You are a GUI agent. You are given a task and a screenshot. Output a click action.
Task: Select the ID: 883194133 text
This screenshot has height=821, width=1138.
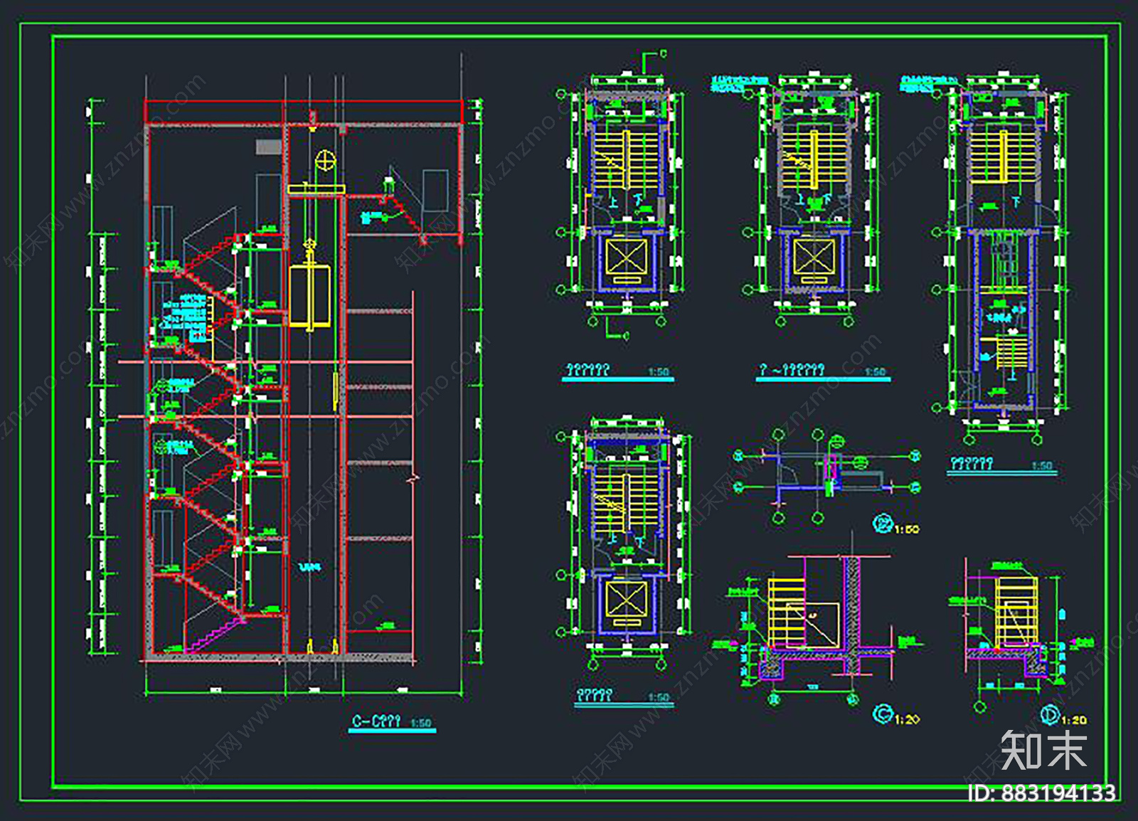pyautogui.click(x=1042, y=793)
